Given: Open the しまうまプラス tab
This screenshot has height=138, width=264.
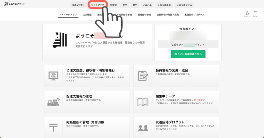Looking at the screenshot, I should pos(184,5).
